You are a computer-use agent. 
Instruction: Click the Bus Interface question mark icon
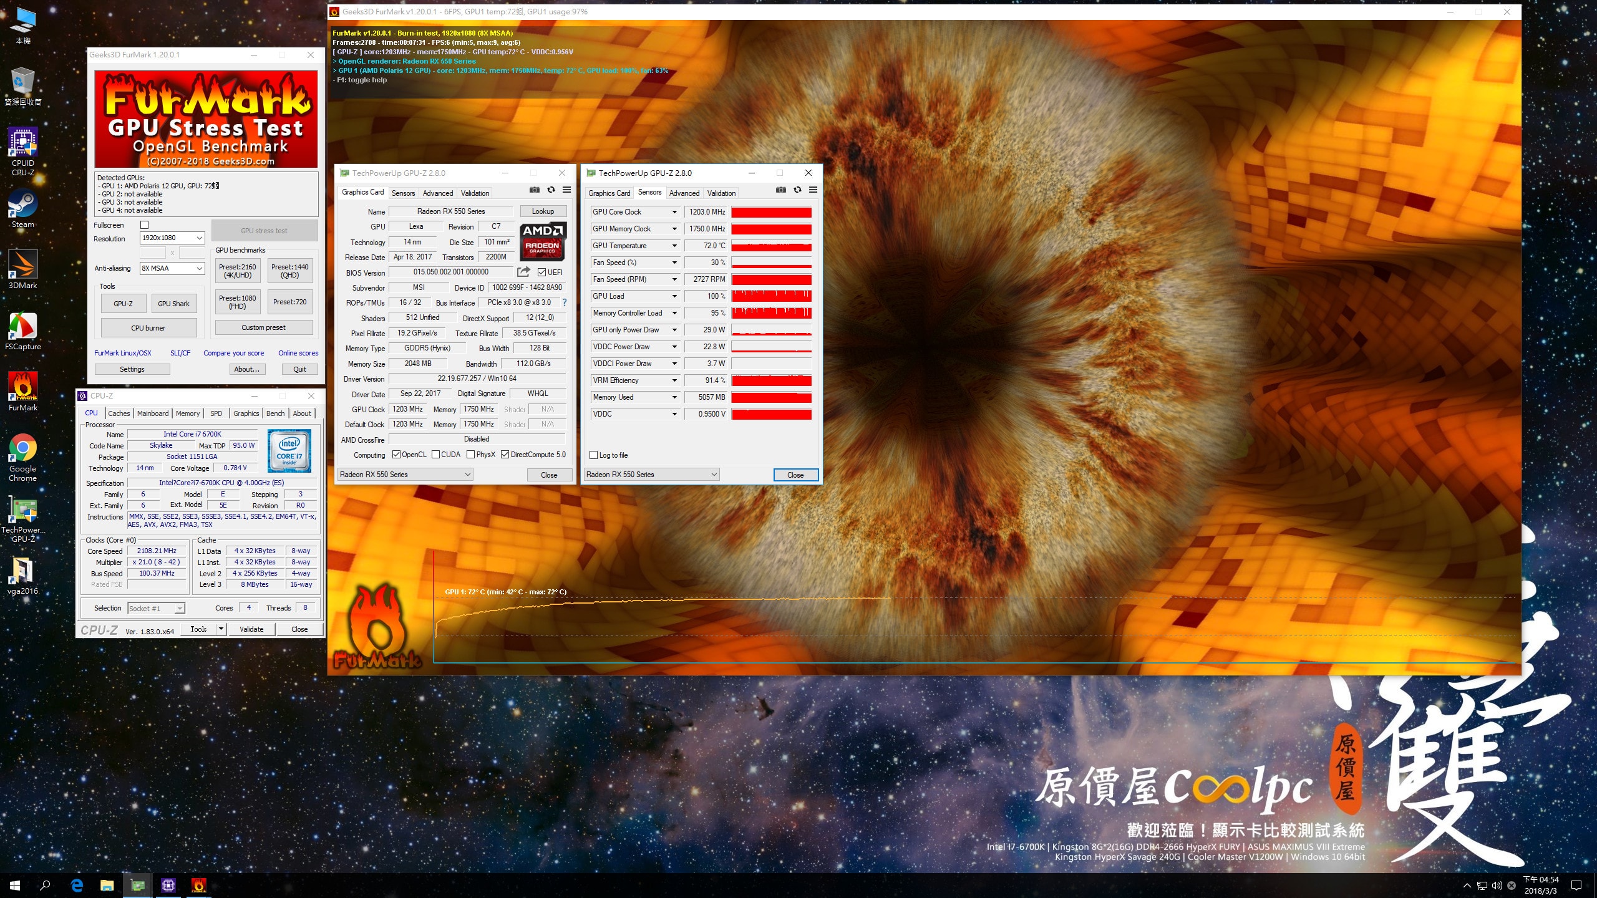565,302
